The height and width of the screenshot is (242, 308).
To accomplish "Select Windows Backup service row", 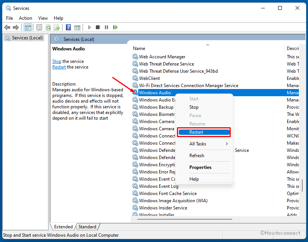I will pos(156,107).
